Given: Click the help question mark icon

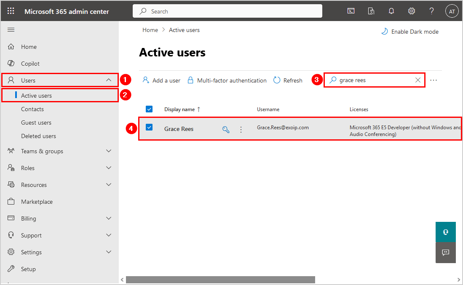Looking at the screenshot, I should pos(431,11).
